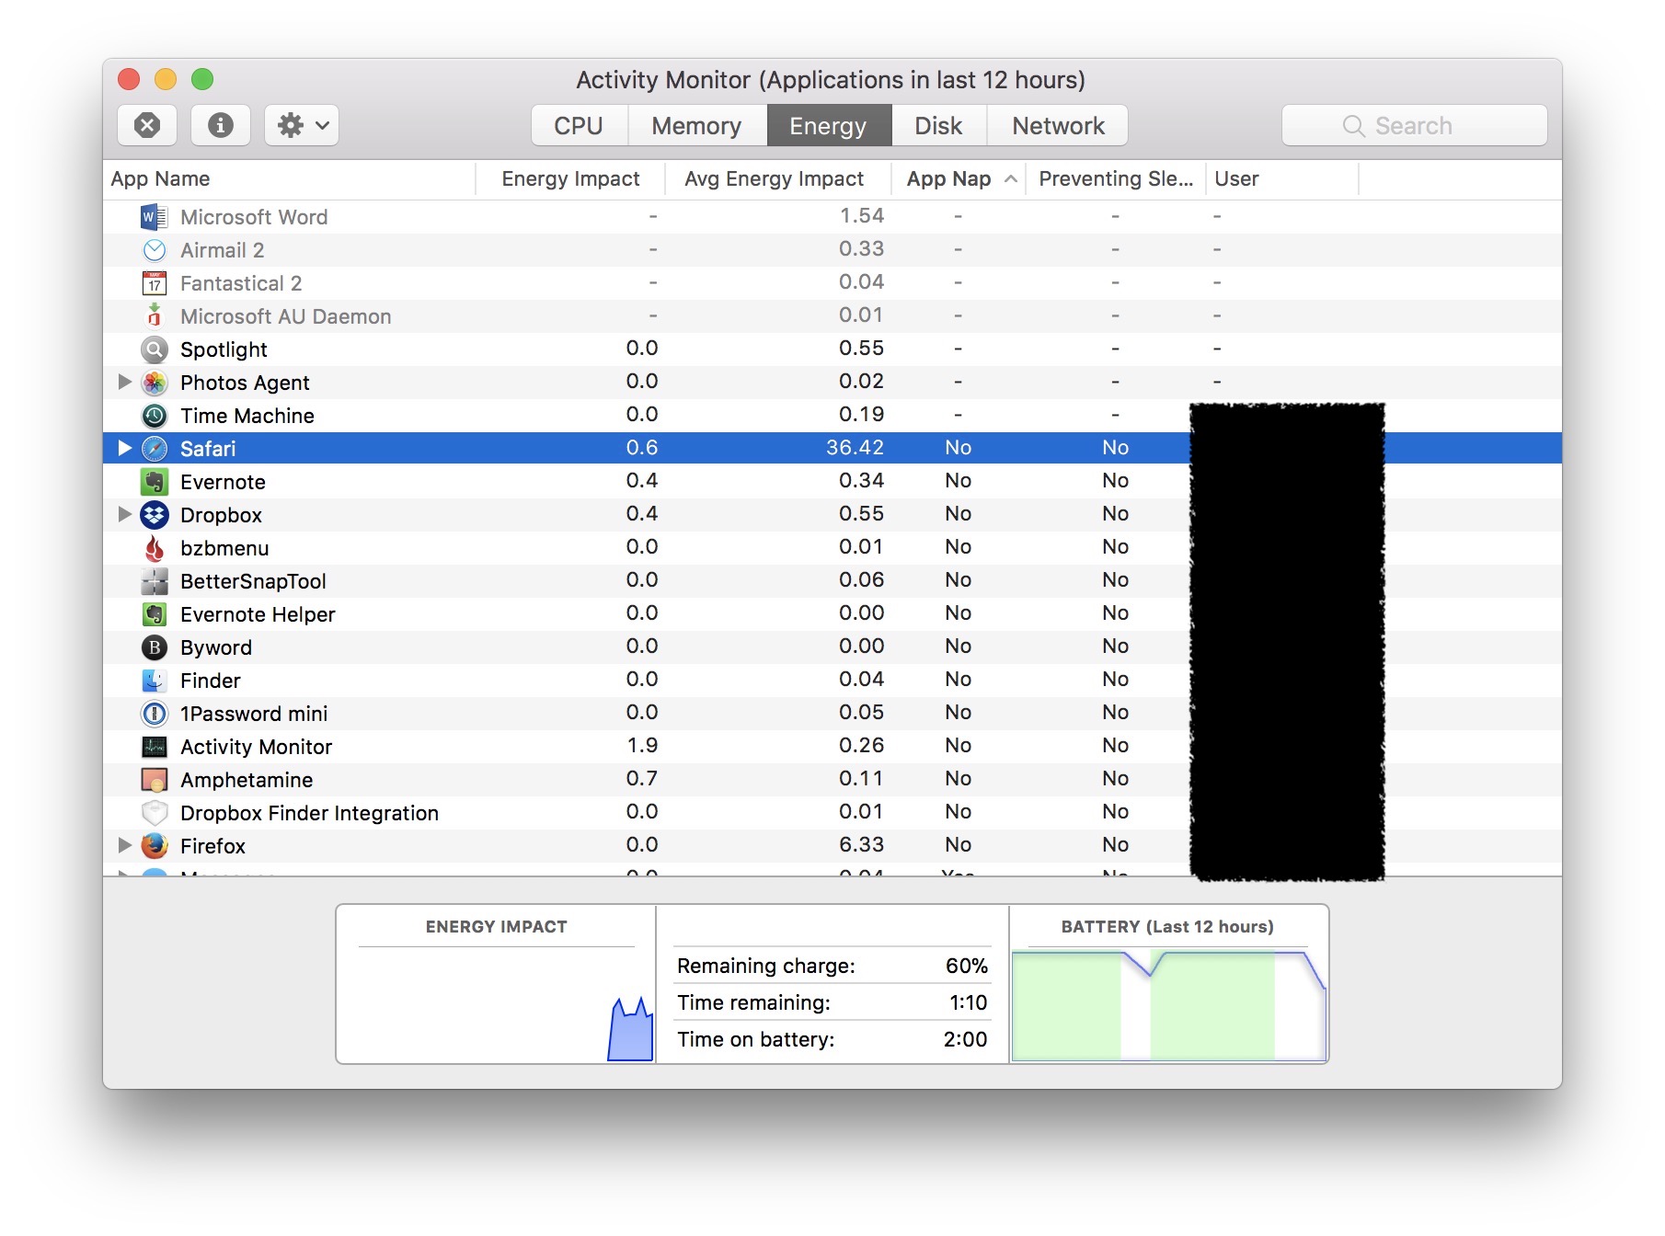This screenshot has height=1236, width=1665.
Task: Click the Quit Process toolbar button
Action: [147, 125]
